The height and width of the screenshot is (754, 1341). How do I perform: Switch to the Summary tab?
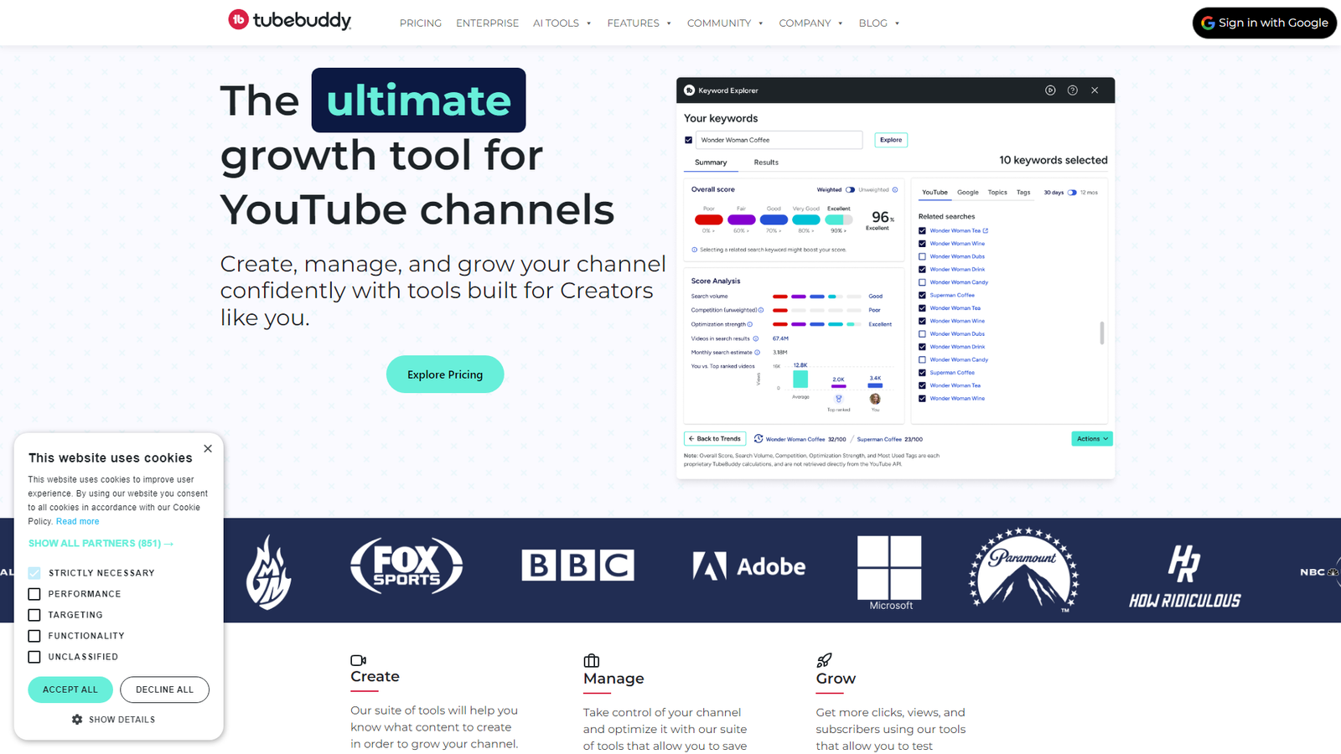click(711, 163)
